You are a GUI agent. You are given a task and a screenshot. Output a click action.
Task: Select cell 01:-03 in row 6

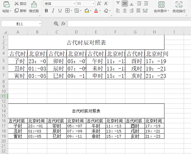(x=37, y=68)
